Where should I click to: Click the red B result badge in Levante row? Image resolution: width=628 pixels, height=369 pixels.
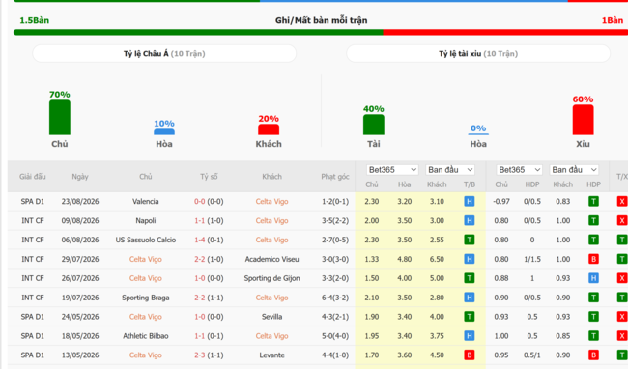(x=469, y=355)
